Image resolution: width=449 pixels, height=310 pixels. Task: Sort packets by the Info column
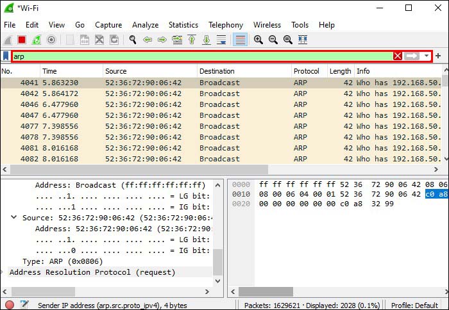pos(398,71)
